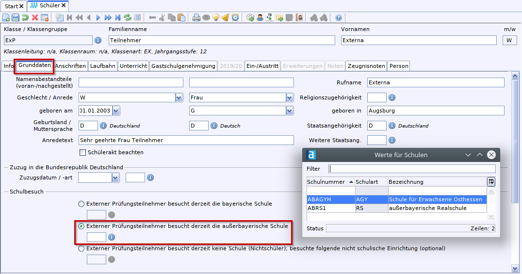Click the TB import icon
This screenshot has height=274, width=522.
270,17
